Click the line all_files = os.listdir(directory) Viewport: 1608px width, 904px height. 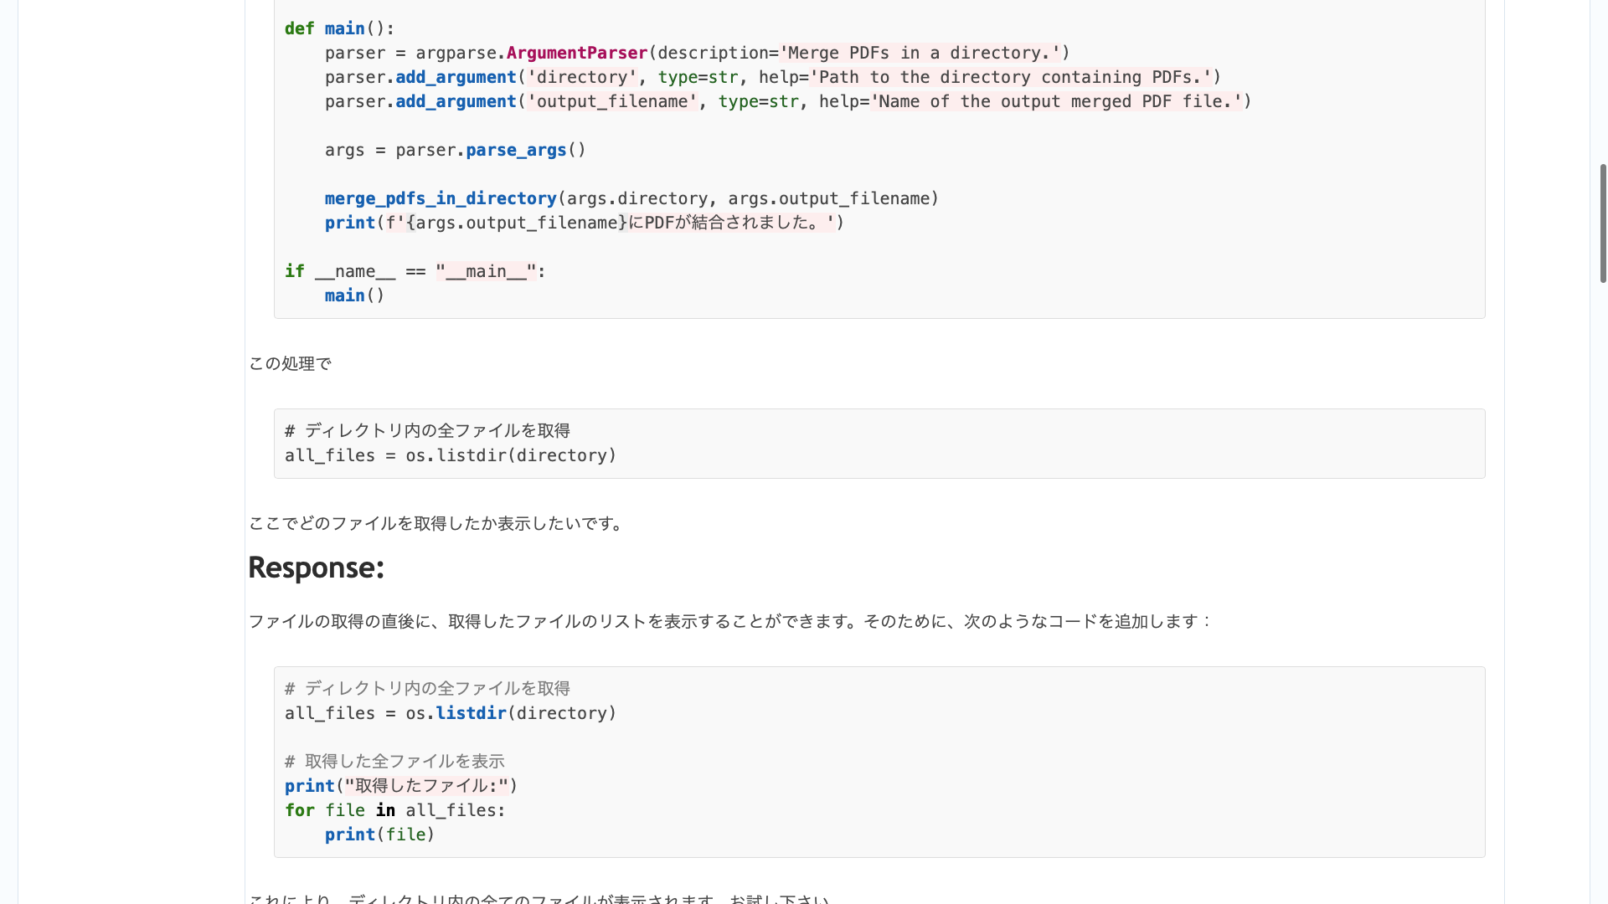[450, 455]
